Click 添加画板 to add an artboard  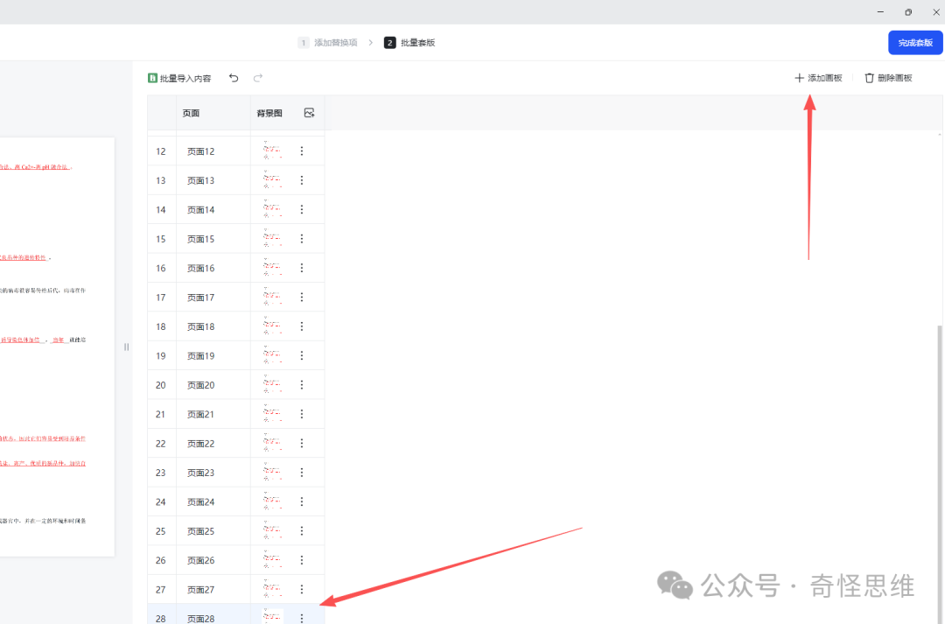[x=818, y=78]
